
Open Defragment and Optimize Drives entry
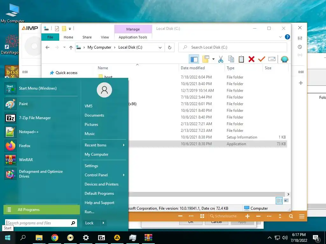click(42, 174)
